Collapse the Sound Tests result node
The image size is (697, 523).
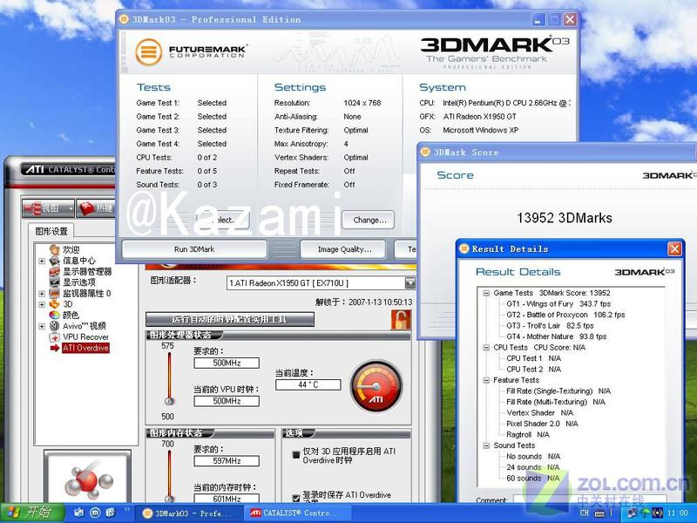[x=486, y=445]
